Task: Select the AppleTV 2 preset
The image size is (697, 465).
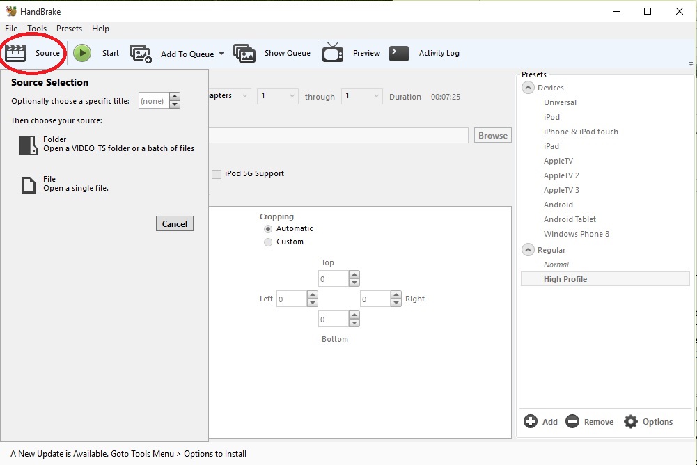Action: coord(561,175)
